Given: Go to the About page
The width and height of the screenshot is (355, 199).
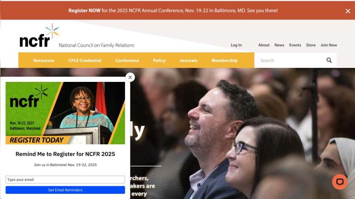Looking at the screenshot, I should tap(264, 45).
